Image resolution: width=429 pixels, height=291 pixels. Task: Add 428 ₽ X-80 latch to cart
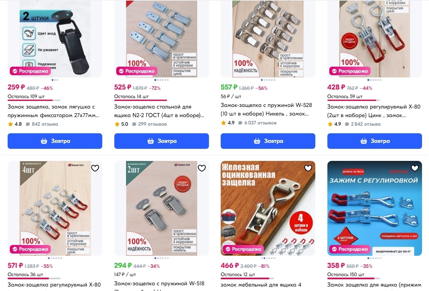(375, 141)
